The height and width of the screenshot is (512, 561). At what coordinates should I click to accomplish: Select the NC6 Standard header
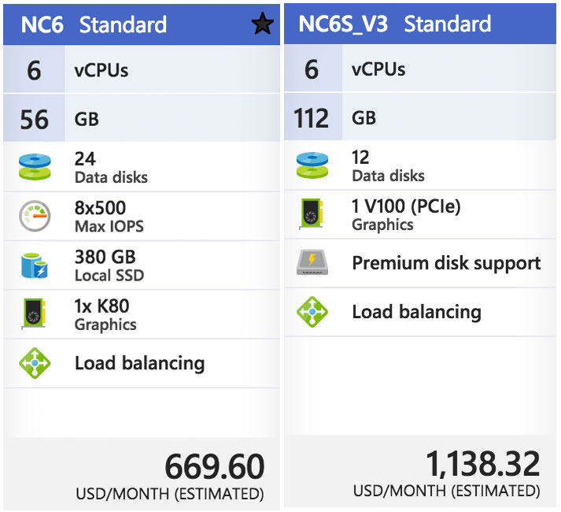coord(94,24)
